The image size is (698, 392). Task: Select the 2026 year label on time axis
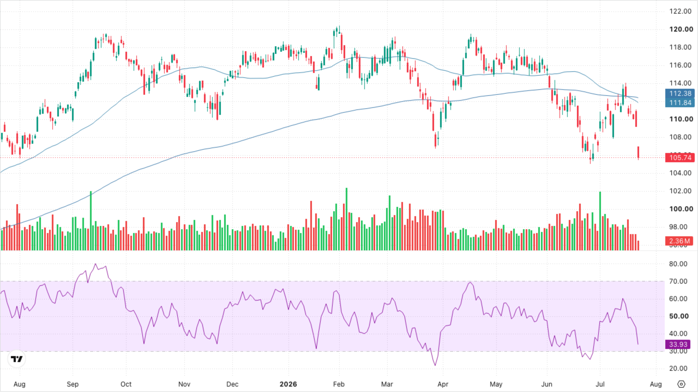(x=288, y=384)
